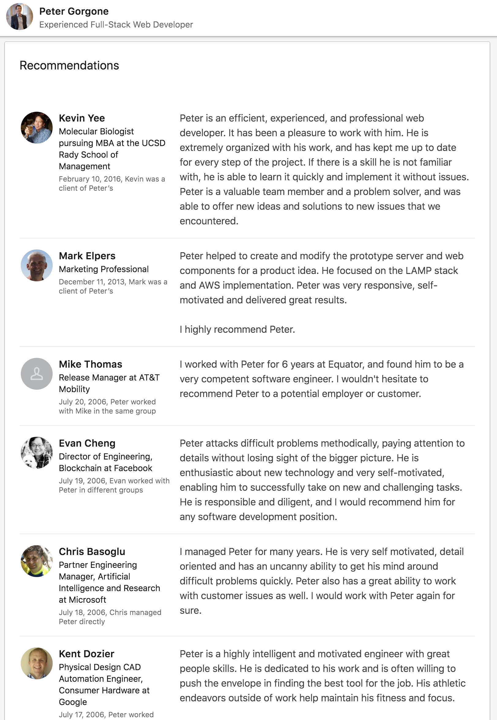Open the Peter Gorgone name link
This screenshot has width=497, height=720.
(74, 11)
